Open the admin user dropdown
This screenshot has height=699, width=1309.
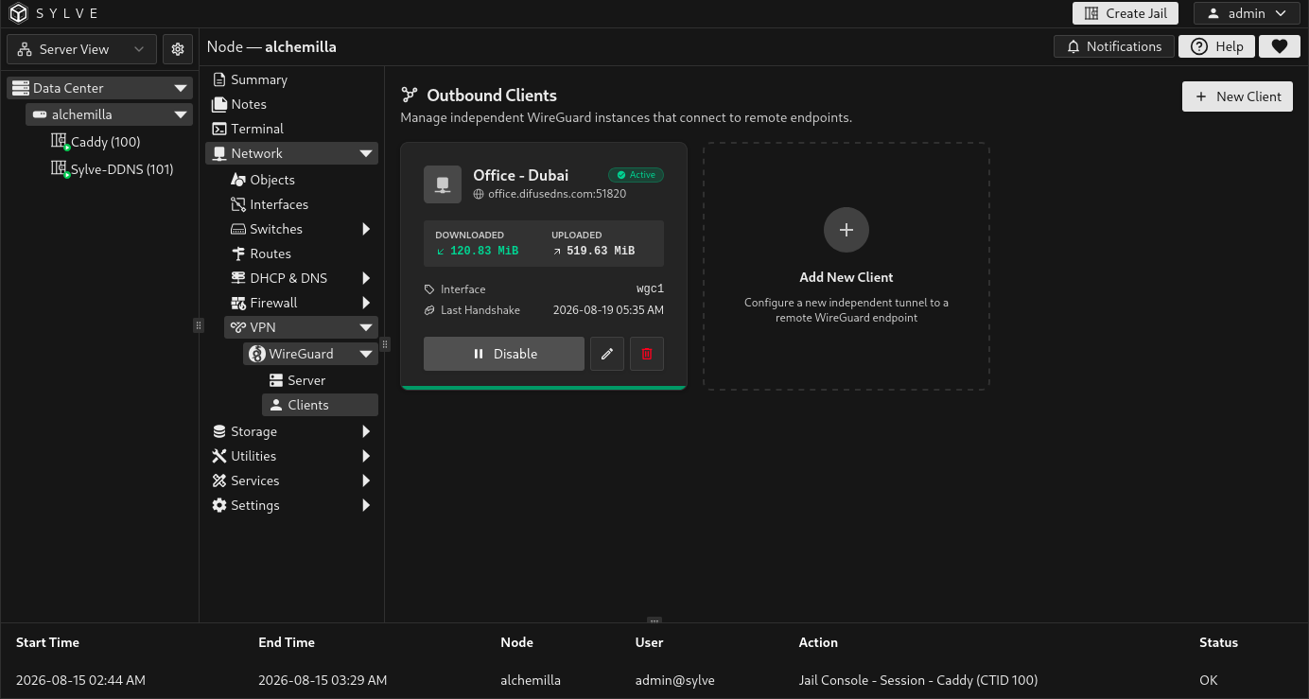click(1247, 13)
